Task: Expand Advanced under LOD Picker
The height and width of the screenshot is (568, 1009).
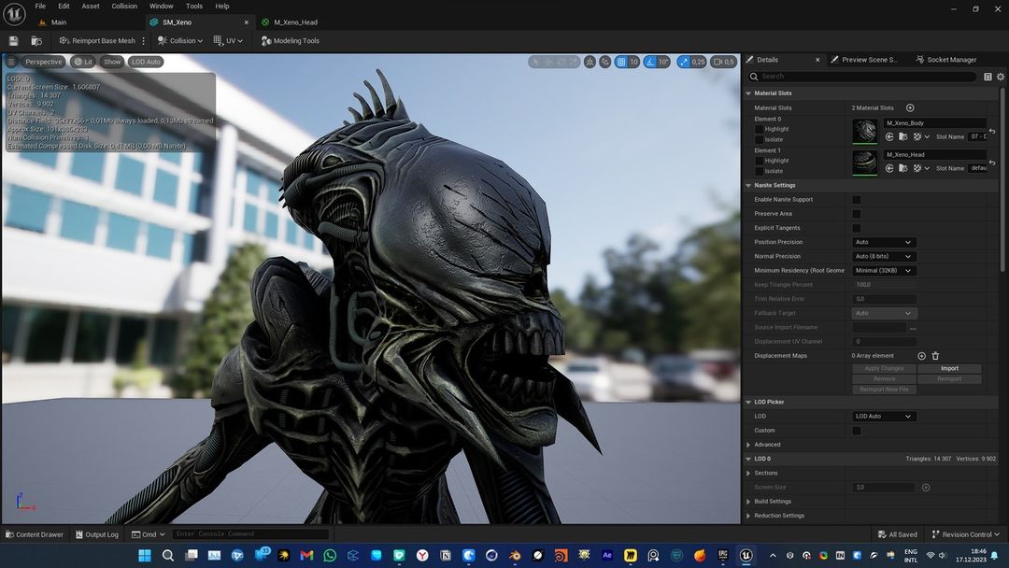Action: point(748,445)
